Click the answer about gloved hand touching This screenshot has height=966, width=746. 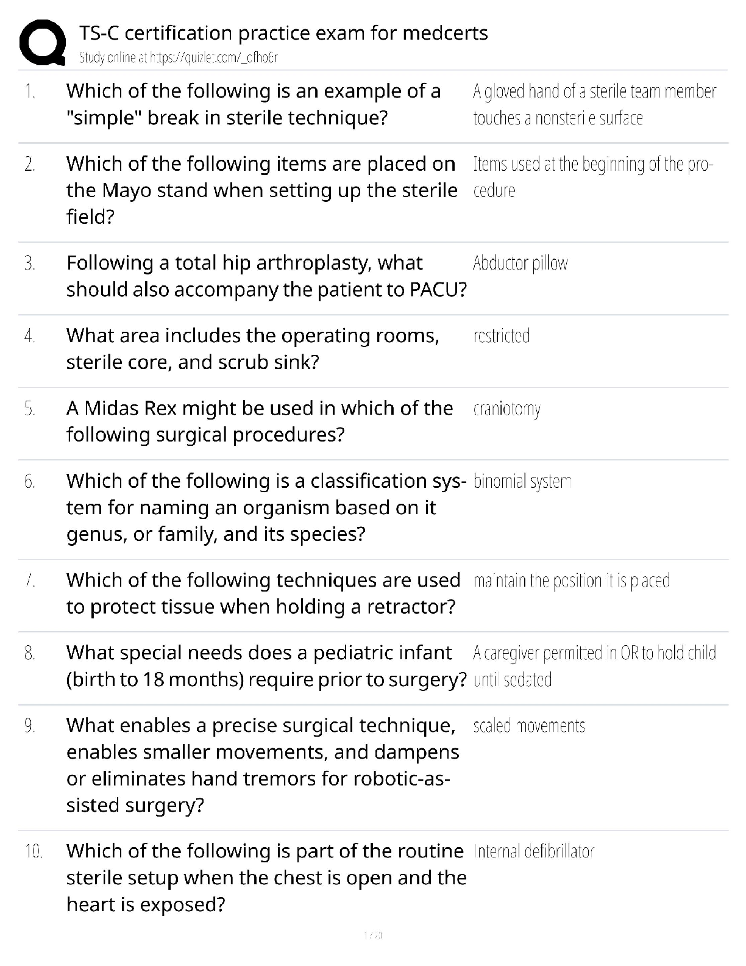tap(594, 104)
